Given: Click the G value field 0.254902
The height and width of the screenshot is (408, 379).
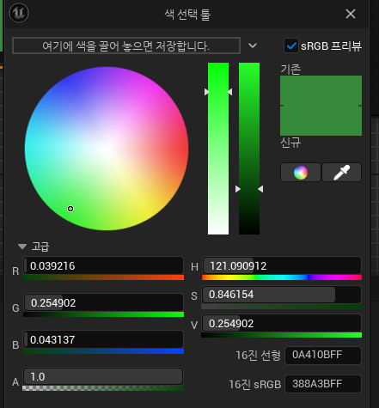Looking at the screenshot, I should pyautogui.click(x=103, y=302).
